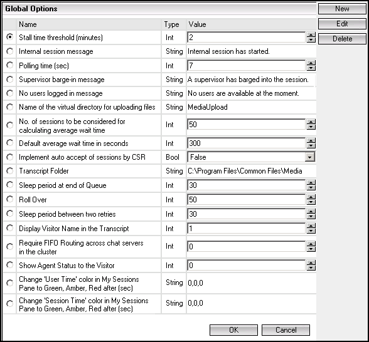
Task: Confirm with the OK button
Action: click(233, 330)
